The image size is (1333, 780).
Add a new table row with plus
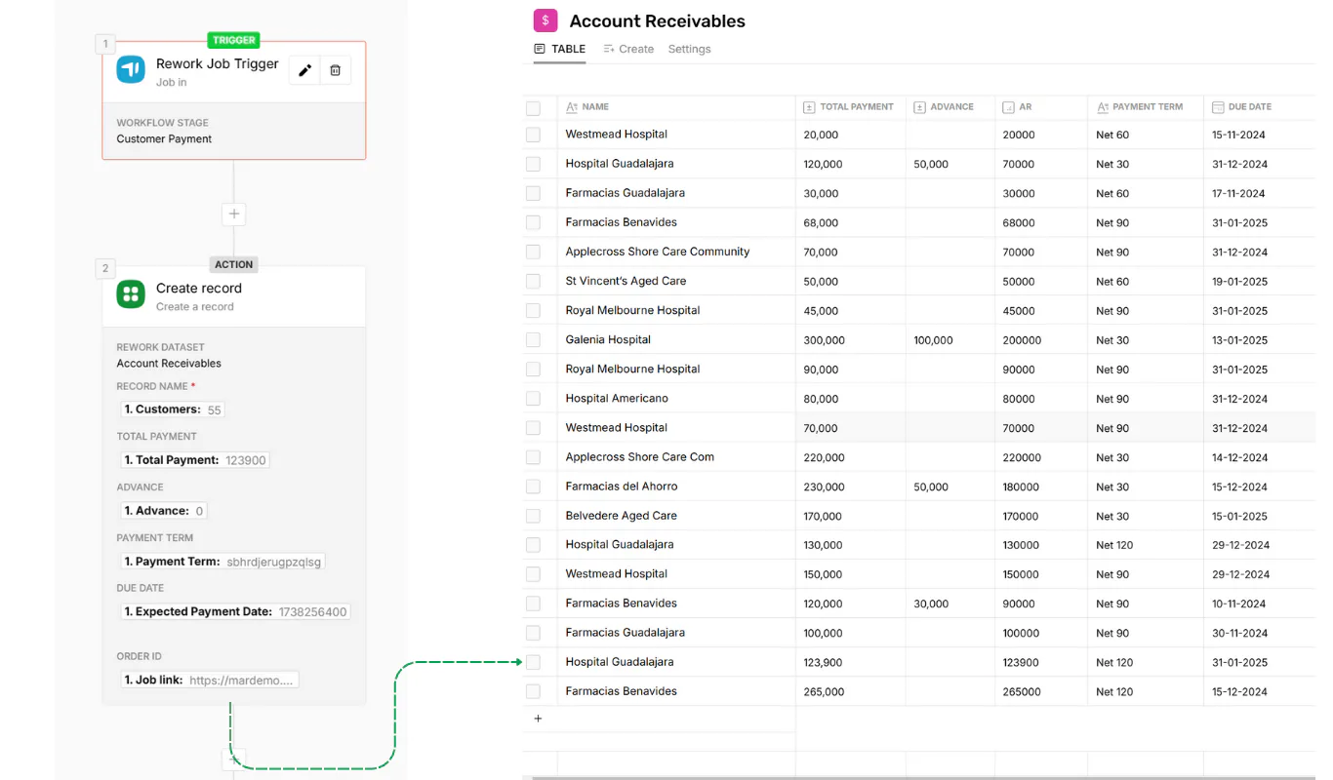538,719
